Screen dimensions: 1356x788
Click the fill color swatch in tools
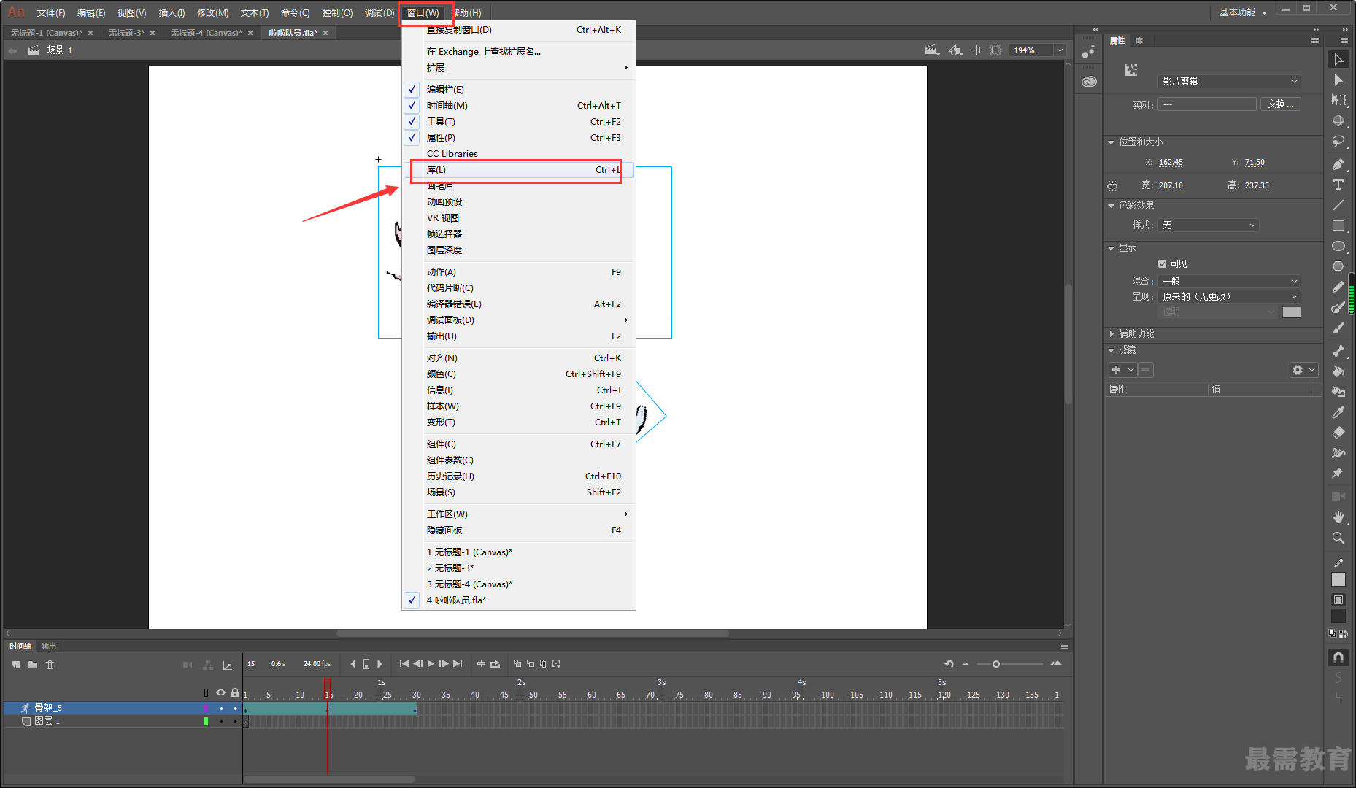[x=1338, y=617]
